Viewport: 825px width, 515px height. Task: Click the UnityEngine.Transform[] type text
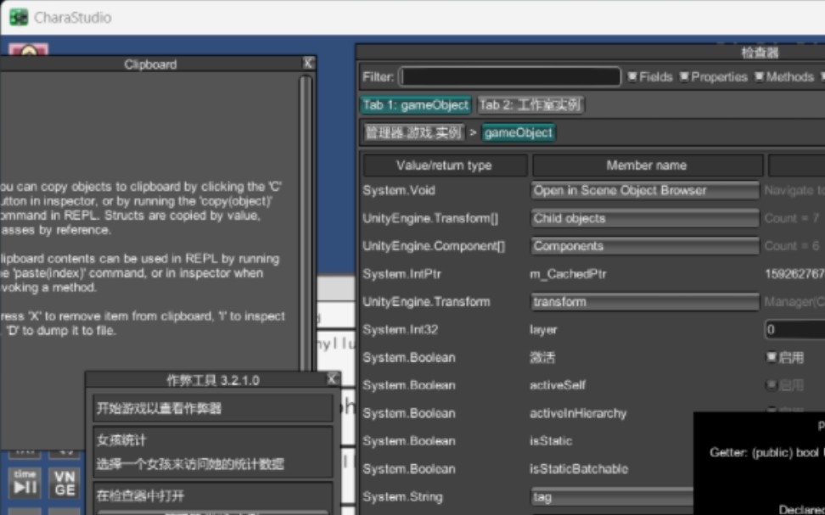(430, 218)
